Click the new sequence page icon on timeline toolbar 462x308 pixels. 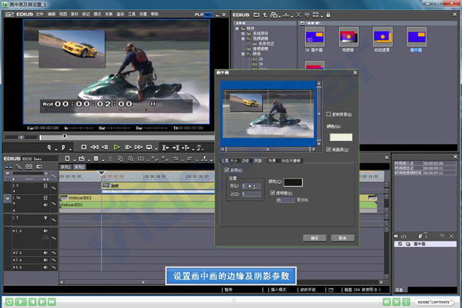tap(68, 158)
